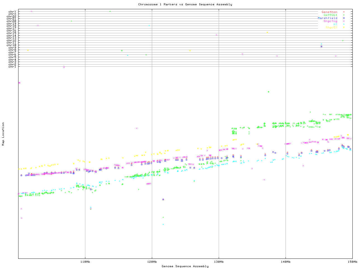The width and height of the screenshot is (358, 268).
Task: Click the yellow star marker on chr8 row at left
Action: pos(28,50)
